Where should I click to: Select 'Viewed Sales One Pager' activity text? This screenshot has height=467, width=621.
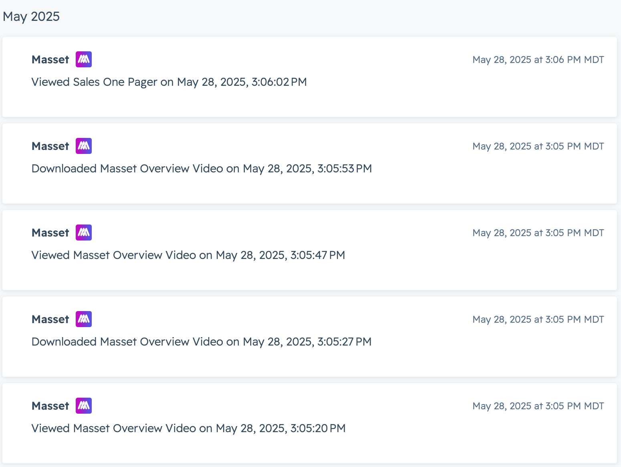pyautogui.click(x=94, y=82)
